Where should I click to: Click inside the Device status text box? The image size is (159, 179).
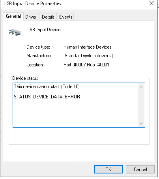(76, 105)
